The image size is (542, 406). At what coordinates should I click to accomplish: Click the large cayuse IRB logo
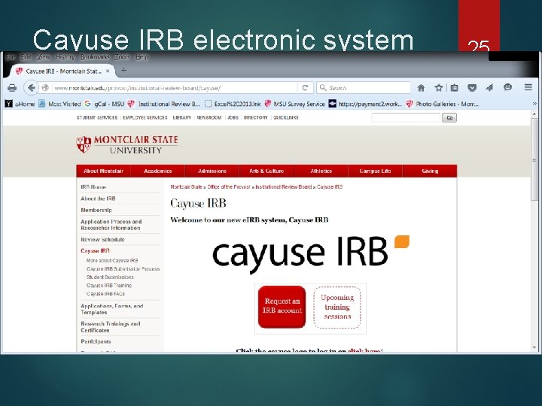click(311, 253)
